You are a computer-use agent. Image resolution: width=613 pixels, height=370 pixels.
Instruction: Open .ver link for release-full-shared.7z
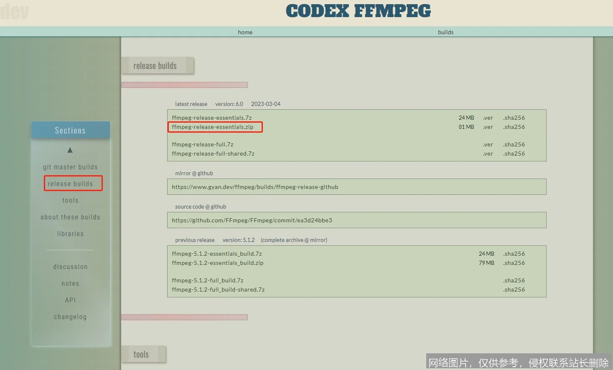[x=488, y=154]
